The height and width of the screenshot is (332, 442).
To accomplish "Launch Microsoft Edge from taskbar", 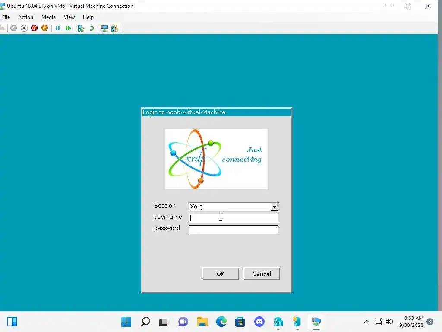I will 221,322.
